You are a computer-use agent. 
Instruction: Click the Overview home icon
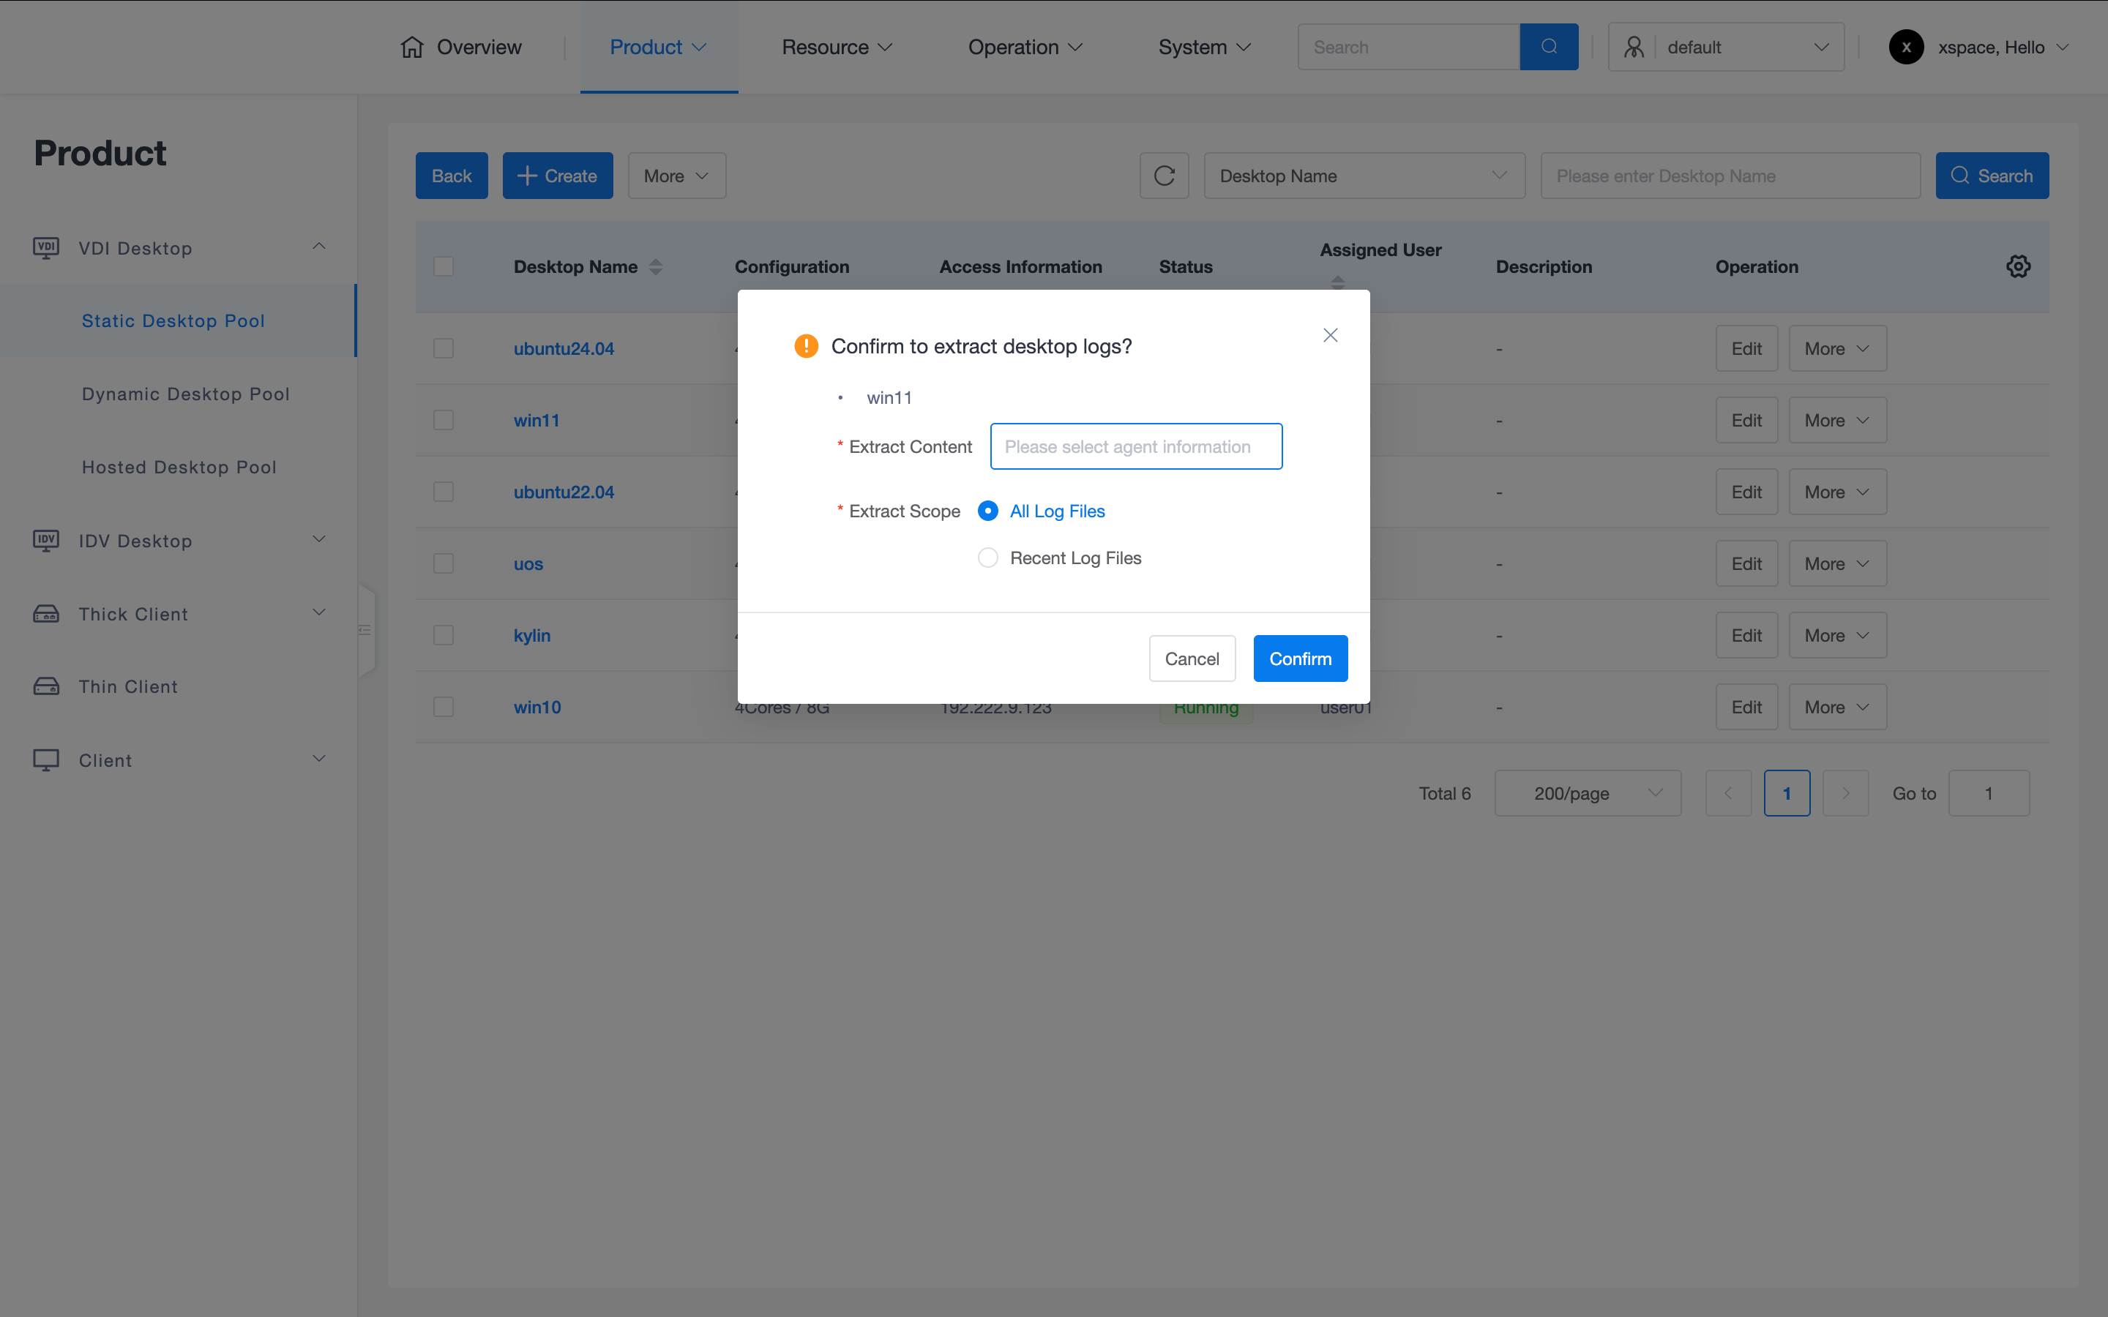[x=412, y=47]
